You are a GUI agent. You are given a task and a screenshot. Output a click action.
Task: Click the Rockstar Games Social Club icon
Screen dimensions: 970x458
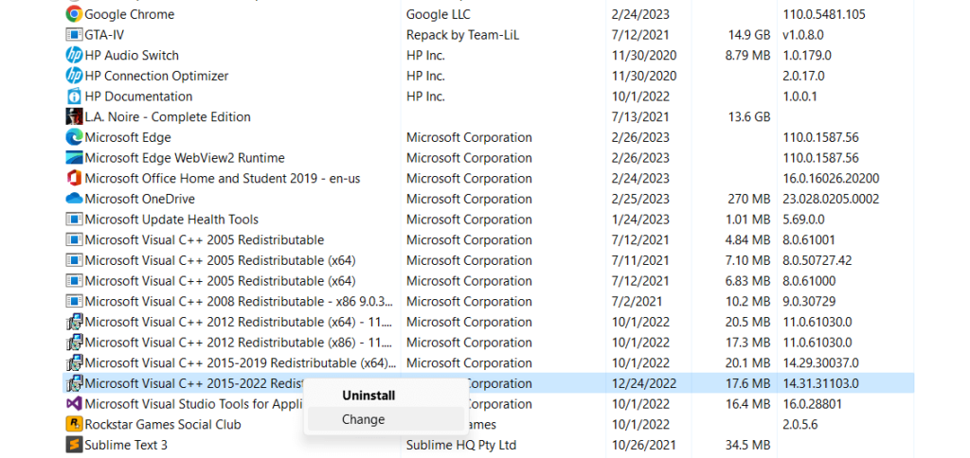(x=74, y=424)
